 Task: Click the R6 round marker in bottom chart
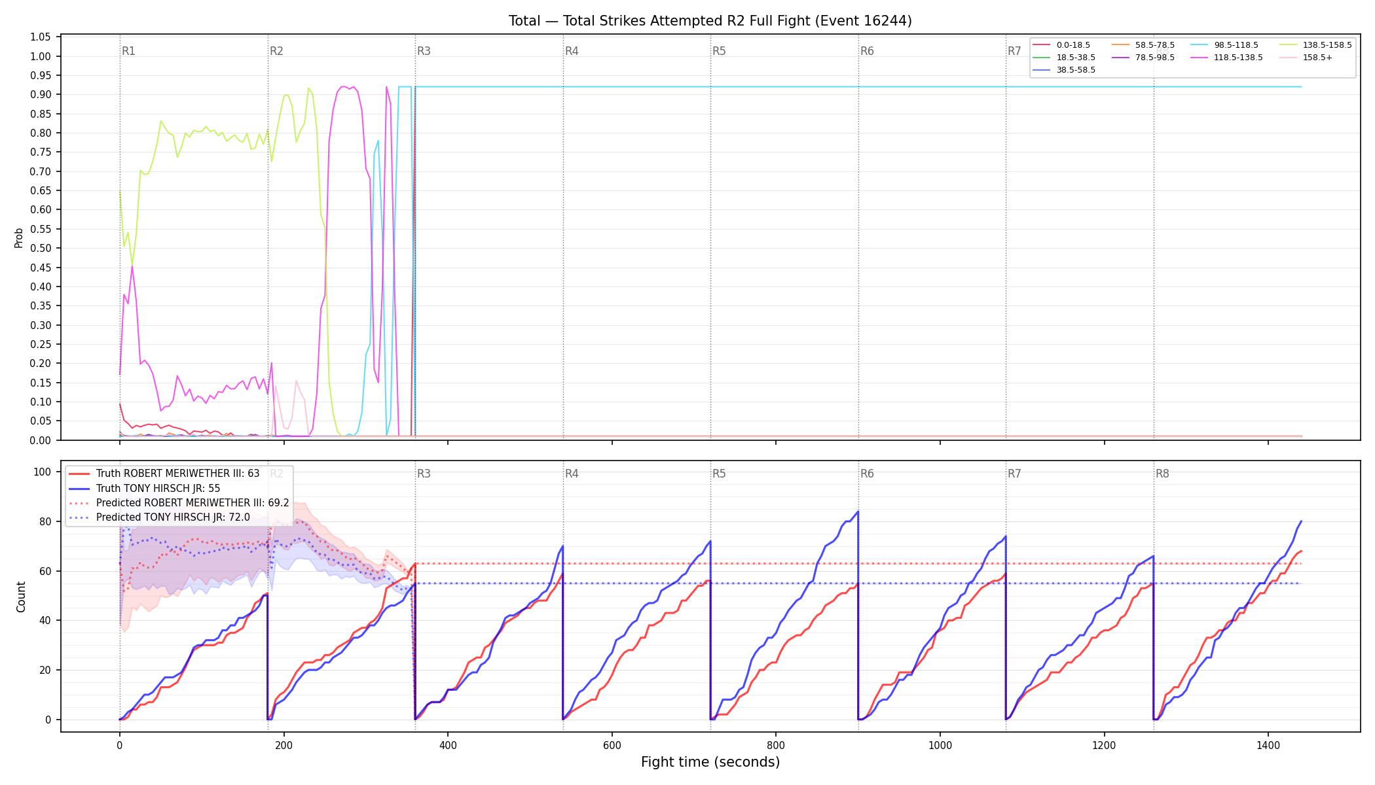click(x=867, y=474)
